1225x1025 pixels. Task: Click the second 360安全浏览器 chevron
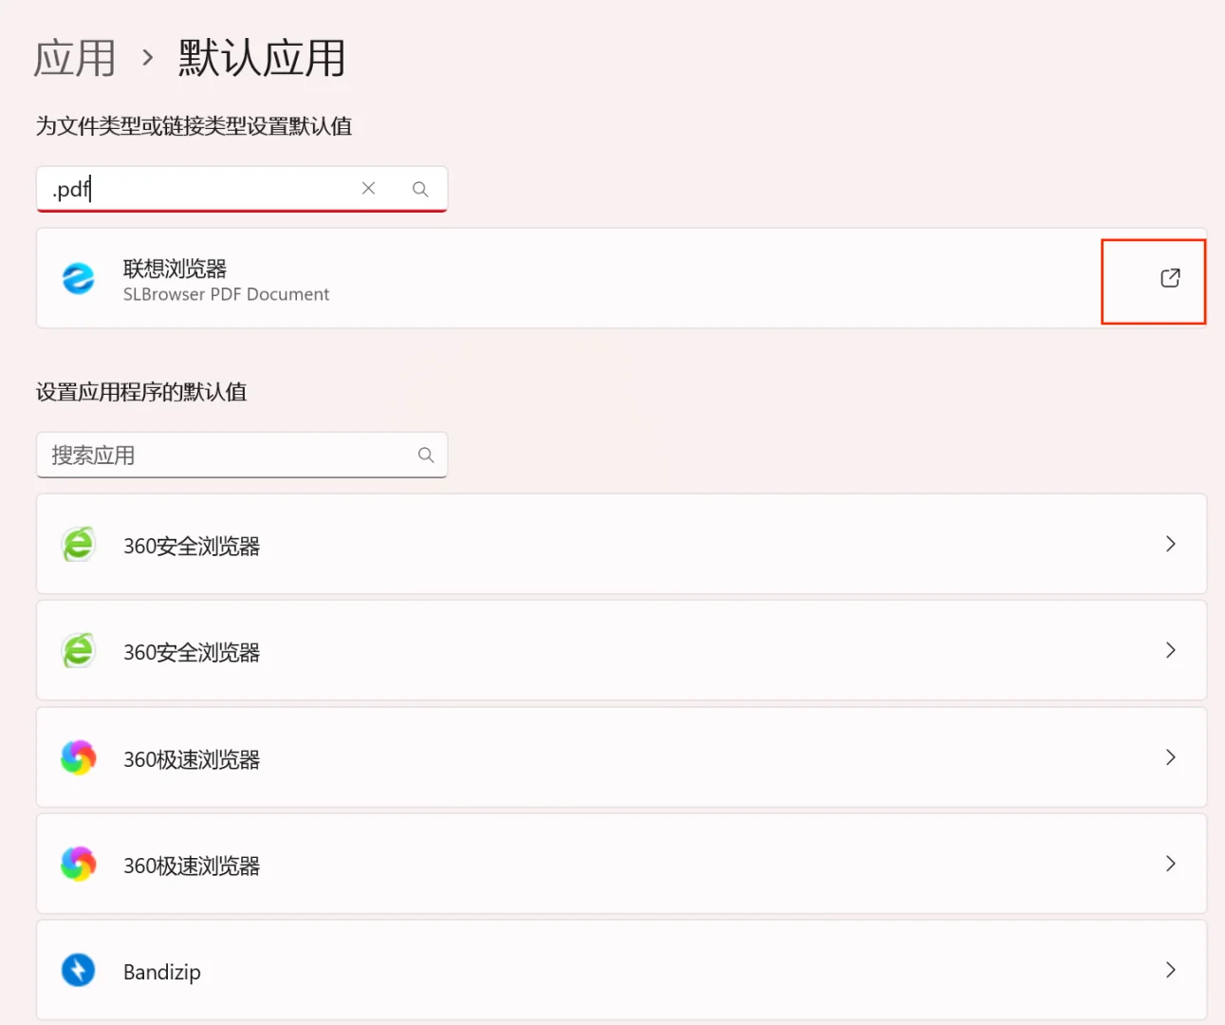(x=1170, y=650)
